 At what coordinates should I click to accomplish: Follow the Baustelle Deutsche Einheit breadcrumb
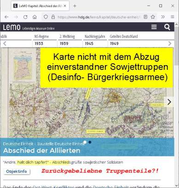[x=61, y=144]
